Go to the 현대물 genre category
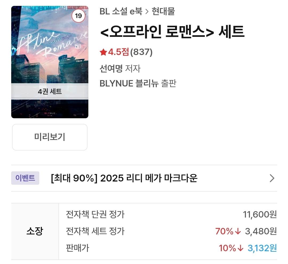The image size is (288, 264). (x=163, y=12)
